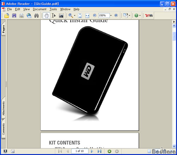Click the Fit Width icon
177x155 pixels.
point(87,16)
